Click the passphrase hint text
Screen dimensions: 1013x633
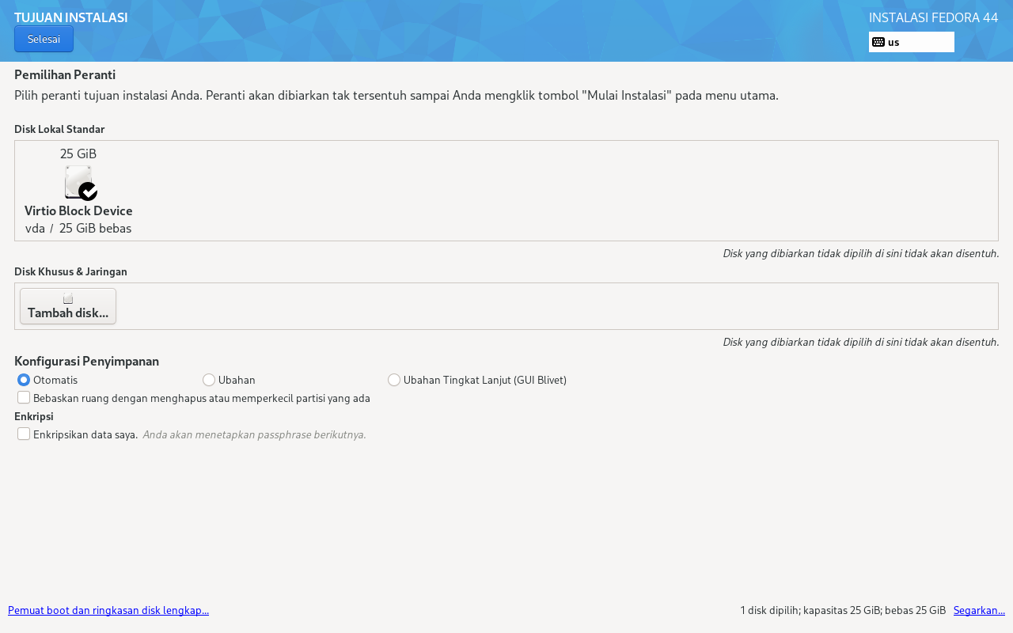(254, 434)
